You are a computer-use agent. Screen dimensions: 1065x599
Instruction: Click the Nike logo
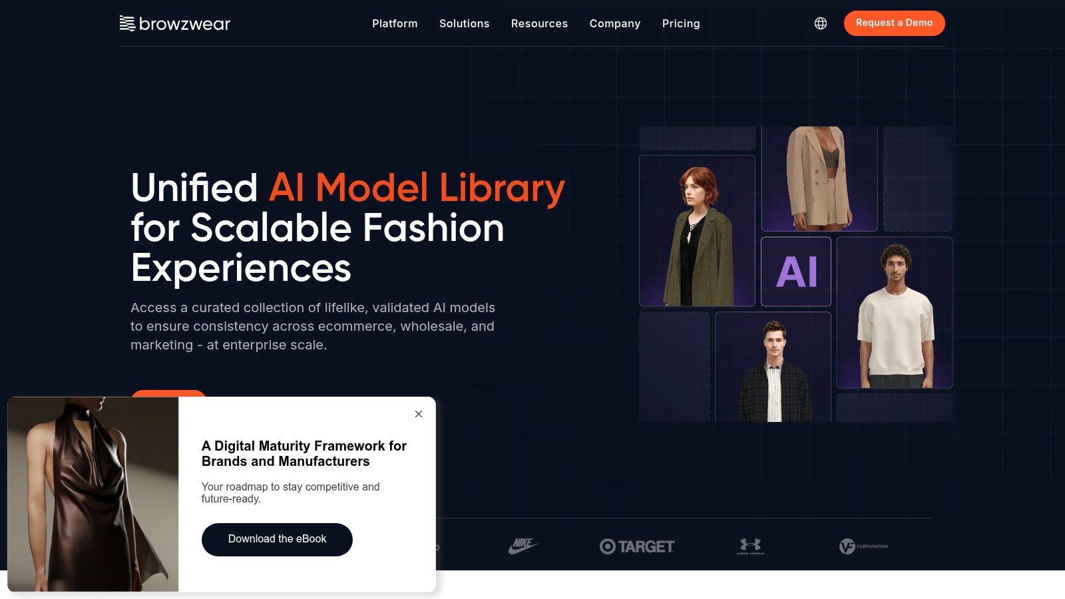tap(523, 546)
